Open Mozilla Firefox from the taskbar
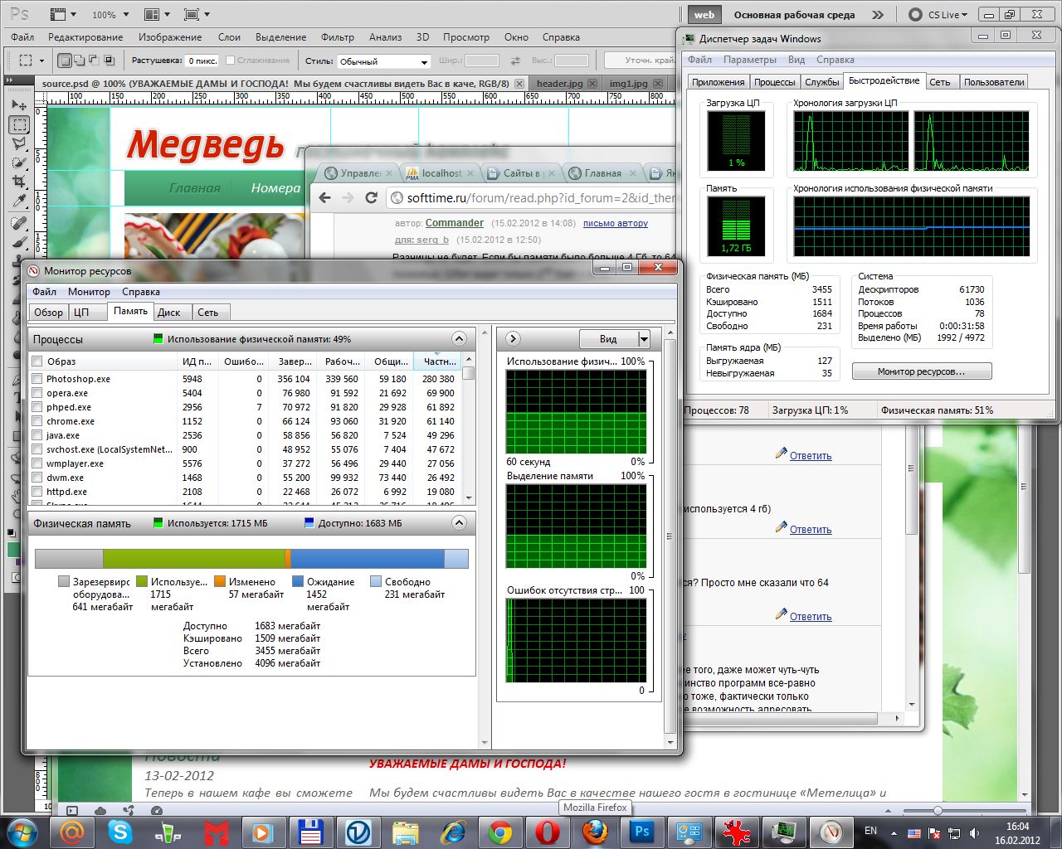Image resolution: width=1062 pixels, height=849 pixels. 594,832
